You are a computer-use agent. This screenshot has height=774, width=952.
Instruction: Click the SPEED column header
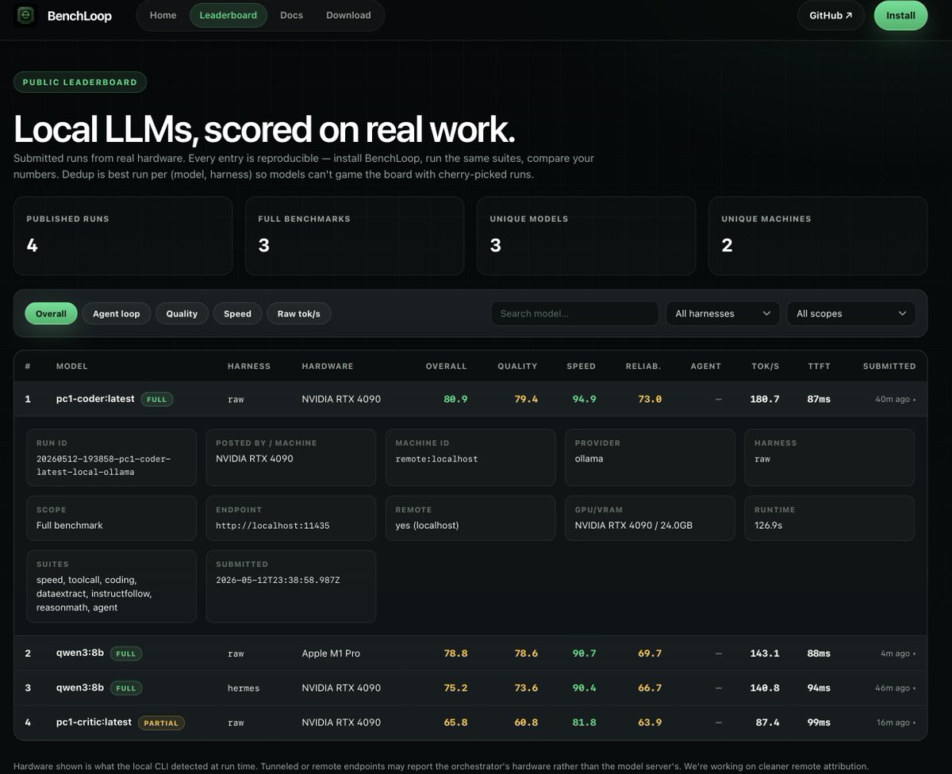coord(582,366)
